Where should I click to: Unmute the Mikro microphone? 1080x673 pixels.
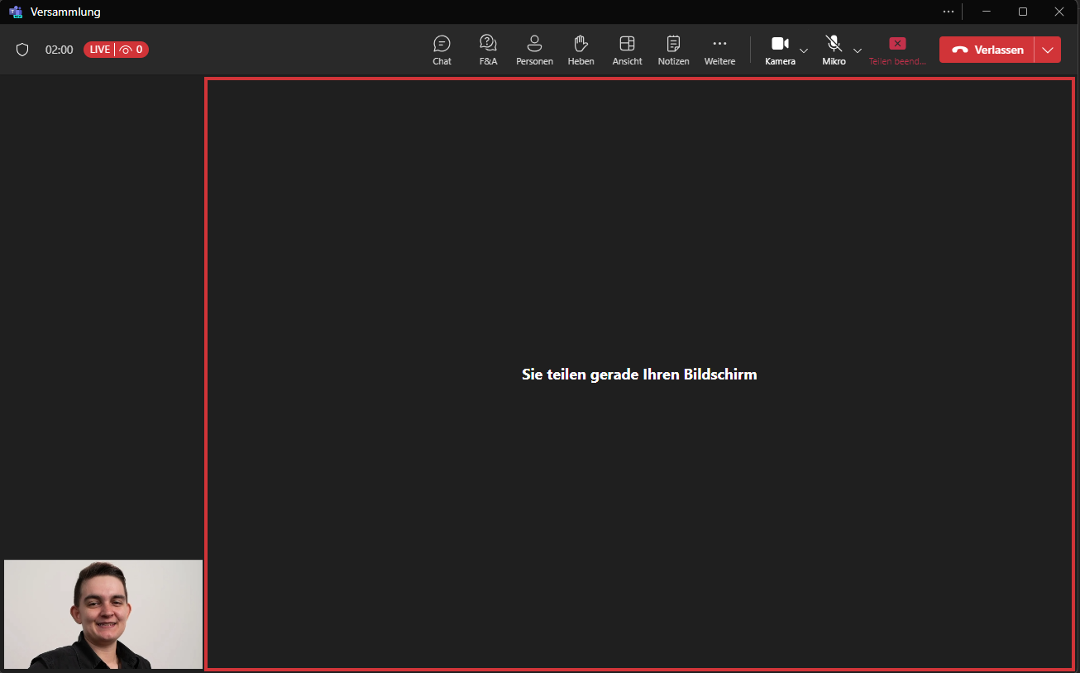click(834, 50)
